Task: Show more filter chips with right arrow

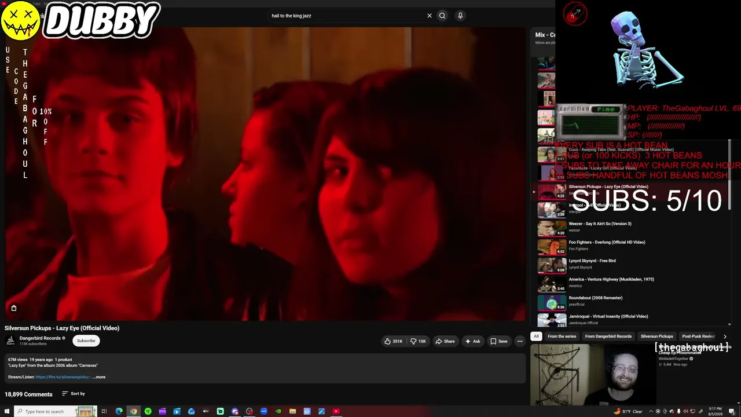Action: [725, 336]
